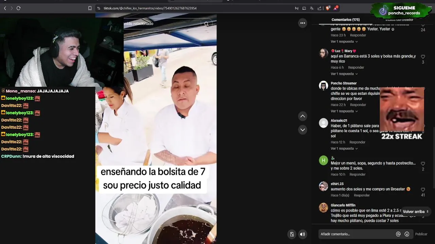Screen dimensions: 435x244
Task: Reply to the 'Hace 10 h' comment
Action: (x=358, y=175)
